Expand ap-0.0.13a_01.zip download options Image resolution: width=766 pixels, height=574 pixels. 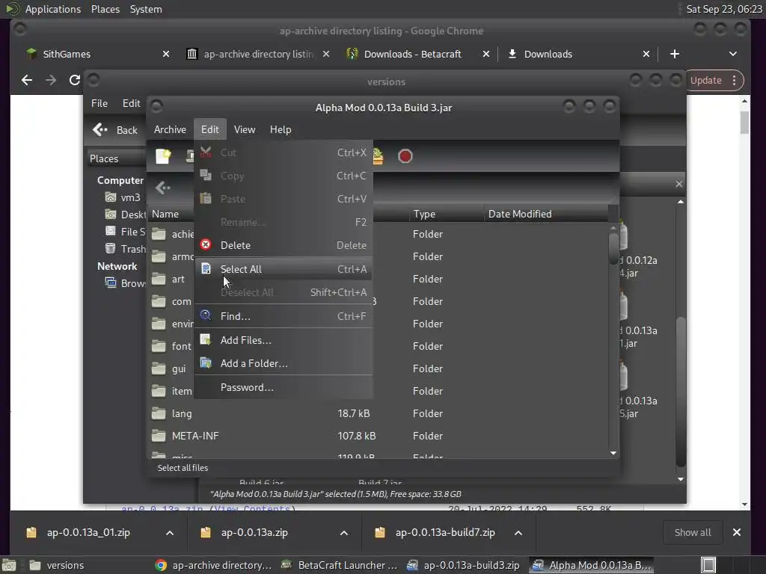click(x=170, y=533)
